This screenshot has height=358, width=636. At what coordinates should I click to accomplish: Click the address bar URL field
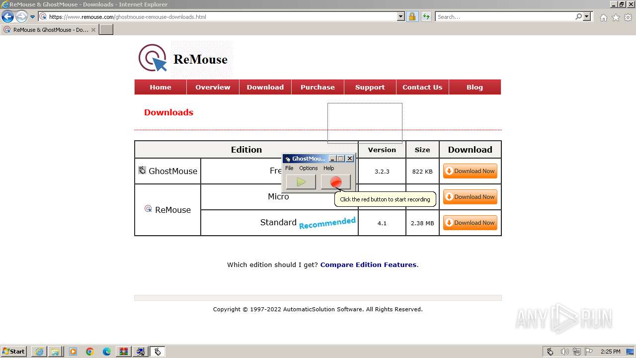tap(222, 16)
